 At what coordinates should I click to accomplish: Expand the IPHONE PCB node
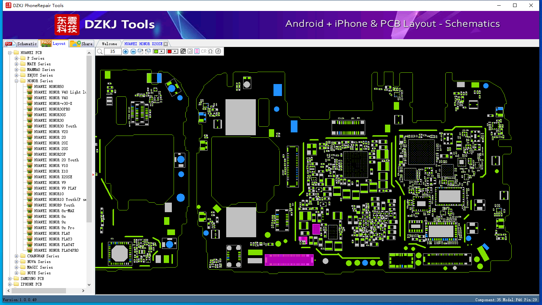[10, 284]
